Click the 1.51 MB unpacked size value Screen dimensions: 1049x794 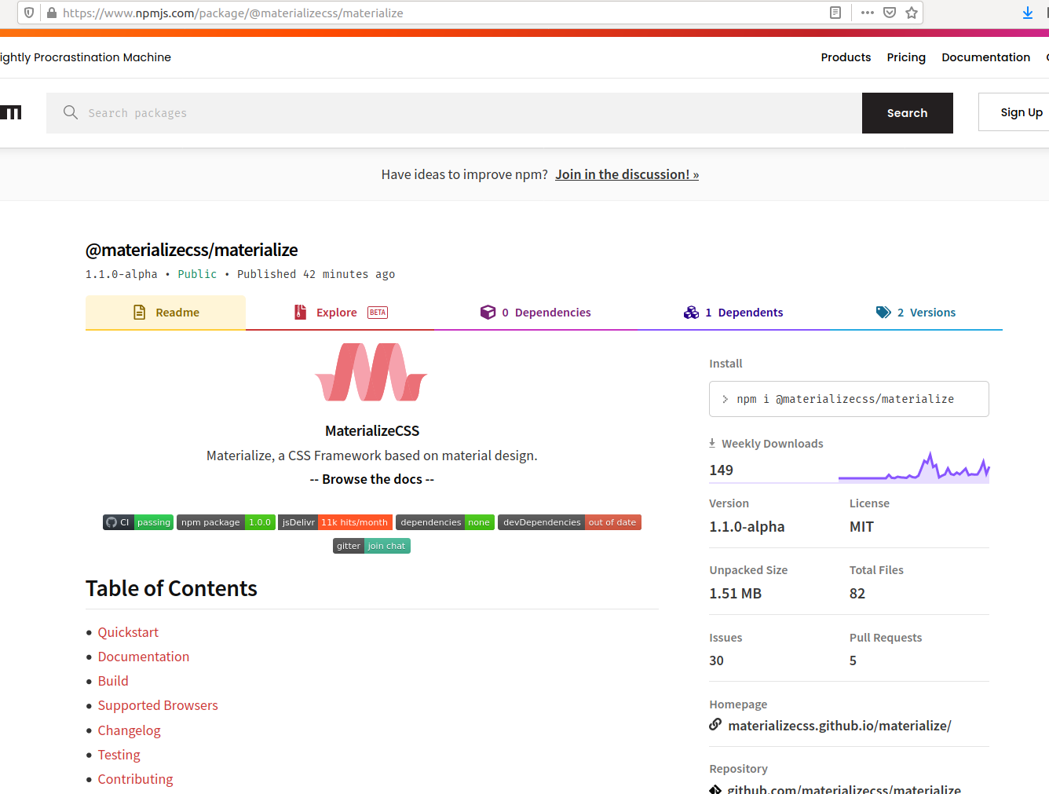735,594
